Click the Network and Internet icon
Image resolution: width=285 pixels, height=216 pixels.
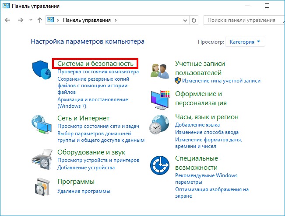pos(42,125)
